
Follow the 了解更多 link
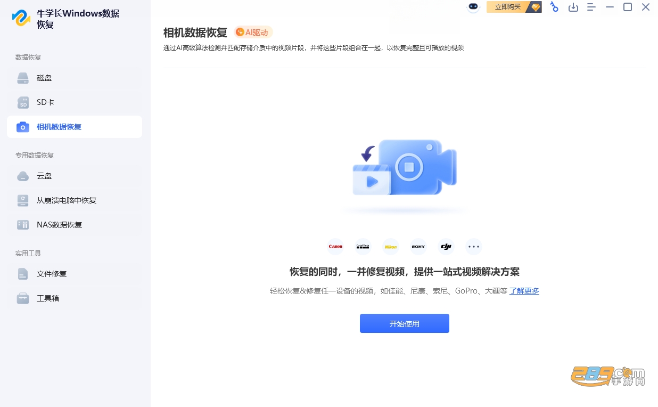click(524, 291)
